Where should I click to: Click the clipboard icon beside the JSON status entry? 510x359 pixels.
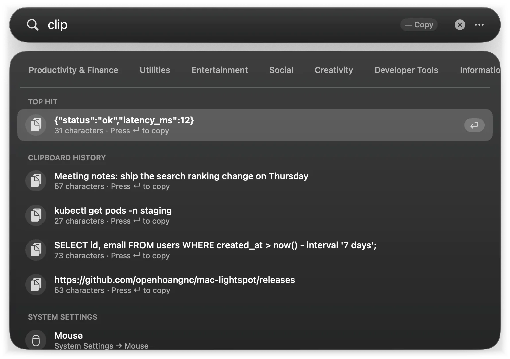pyautogui.click(x=36, y=125)
